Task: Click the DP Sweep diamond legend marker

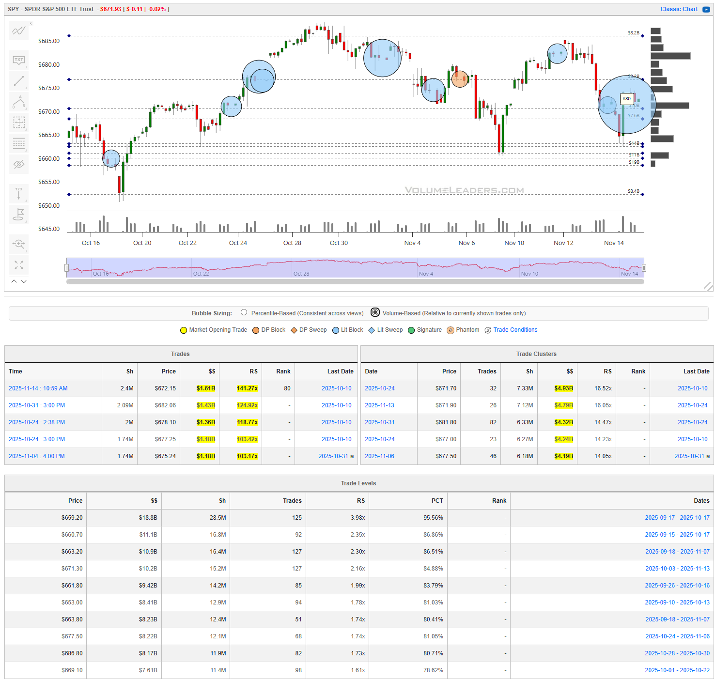Action: coord(294,330)
